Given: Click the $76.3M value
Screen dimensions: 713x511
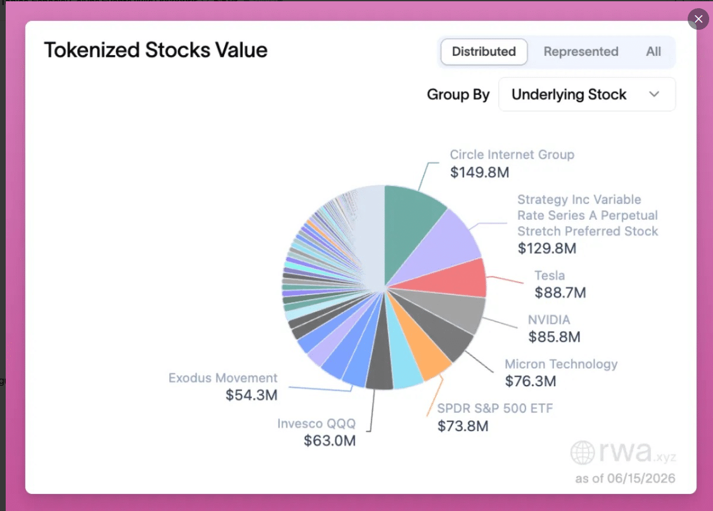Looking at the screenshot, I should point(530,381).
